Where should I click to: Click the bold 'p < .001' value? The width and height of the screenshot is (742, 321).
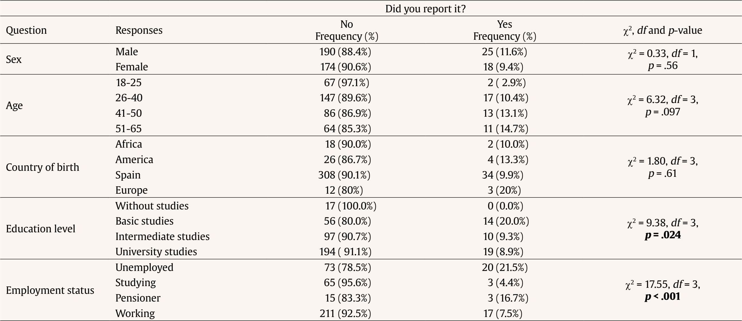pos(662,297)
